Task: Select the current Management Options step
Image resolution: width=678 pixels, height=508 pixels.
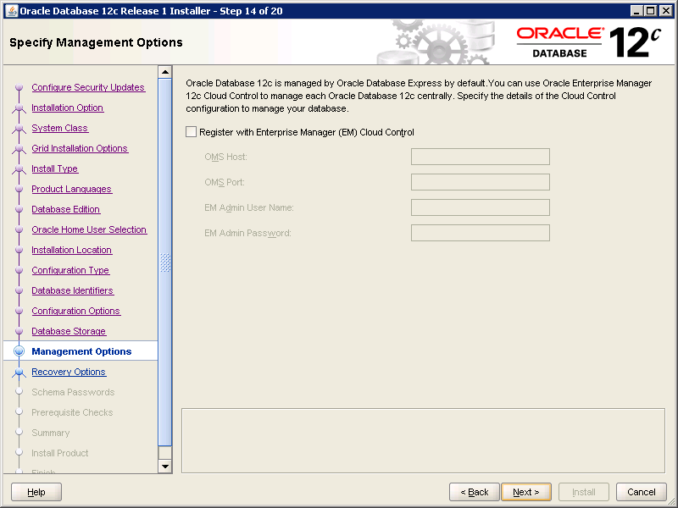Action: 81,351
